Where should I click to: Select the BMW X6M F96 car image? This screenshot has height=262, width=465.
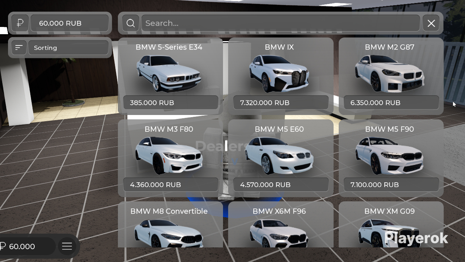click(x=280, y=233)
